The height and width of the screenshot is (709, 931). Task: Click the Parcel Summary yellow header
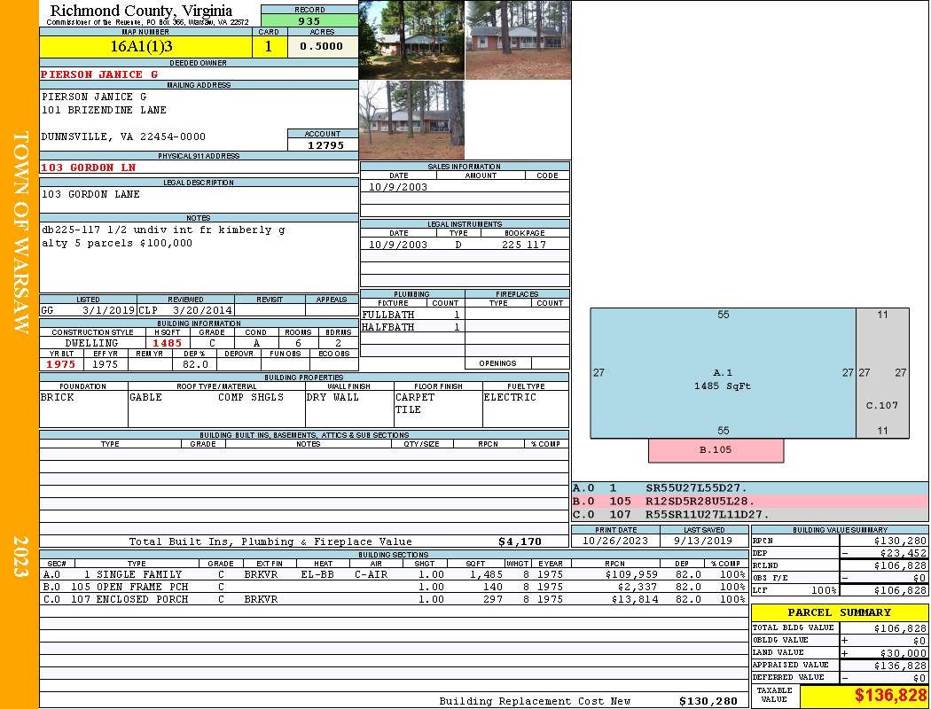(840, 612)
